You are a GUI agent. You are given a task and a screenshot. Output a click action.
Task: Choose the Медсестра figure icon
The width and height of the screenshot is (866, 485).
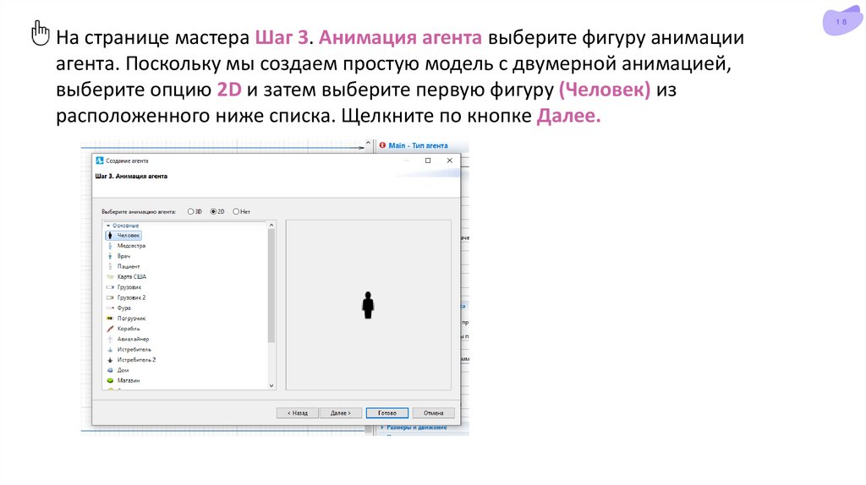110,246
